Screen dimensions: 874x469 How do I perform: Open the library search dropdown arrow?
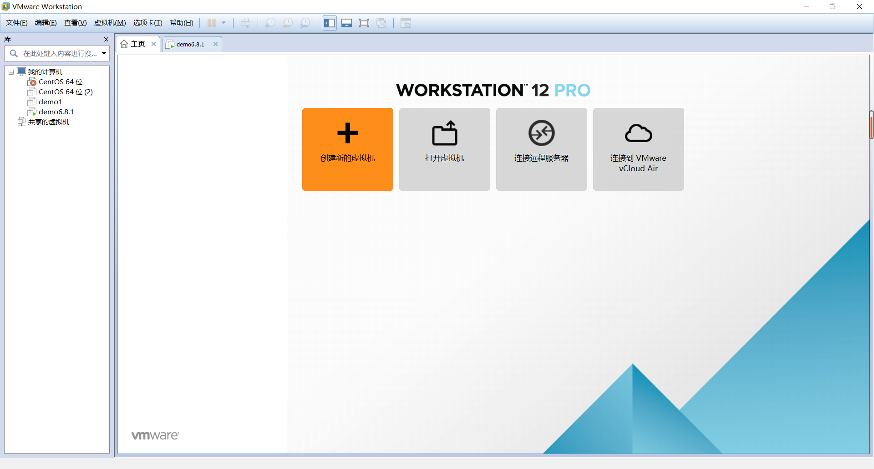point(104,54)
